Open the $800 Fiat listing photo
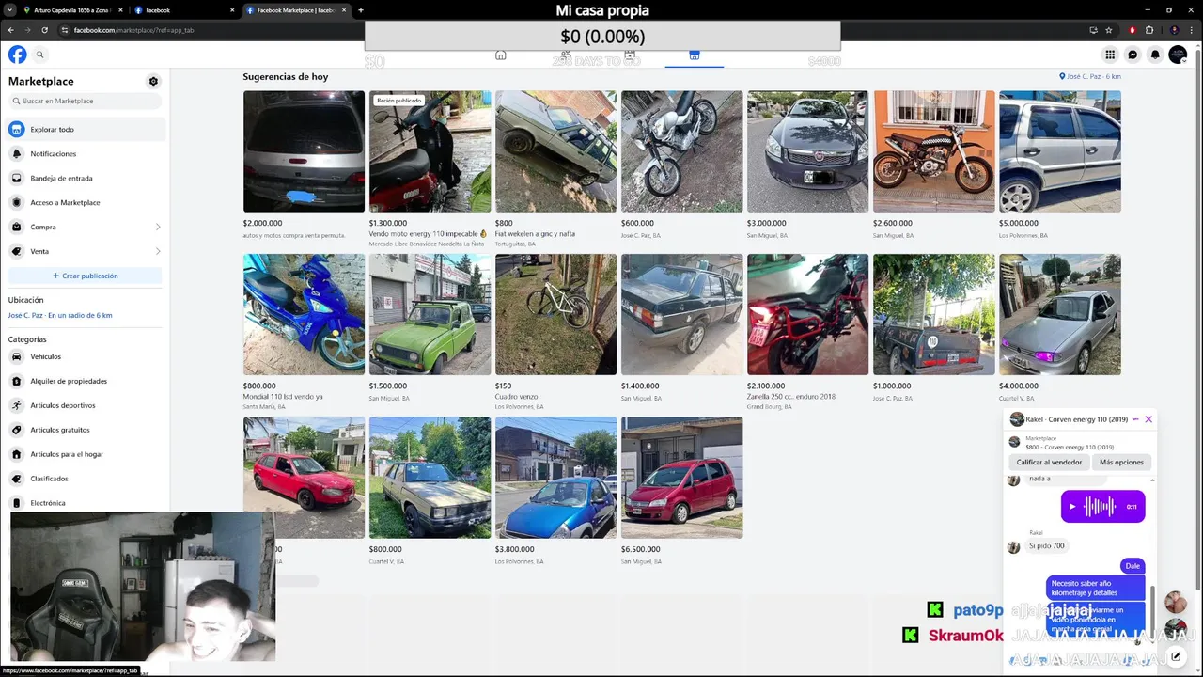 coord(555,151)
